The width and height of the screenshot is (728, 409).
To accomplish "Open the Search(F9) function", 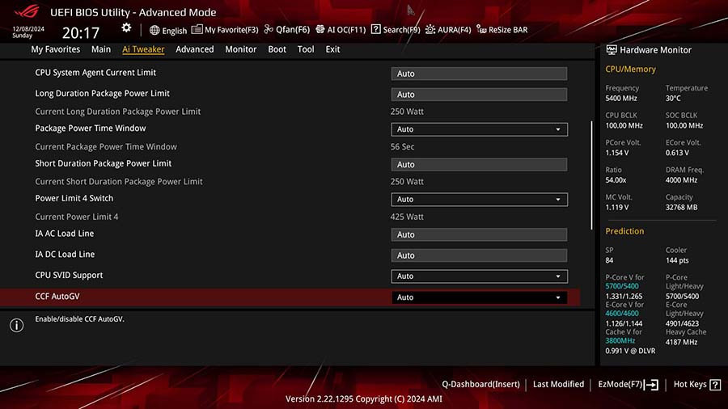I will tap(401, 30).
